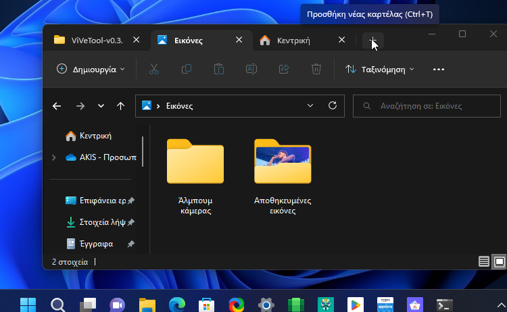Click the Cut scissors icon
The width and height of the screenshot is (507, 312).
(x=153, y=69)
